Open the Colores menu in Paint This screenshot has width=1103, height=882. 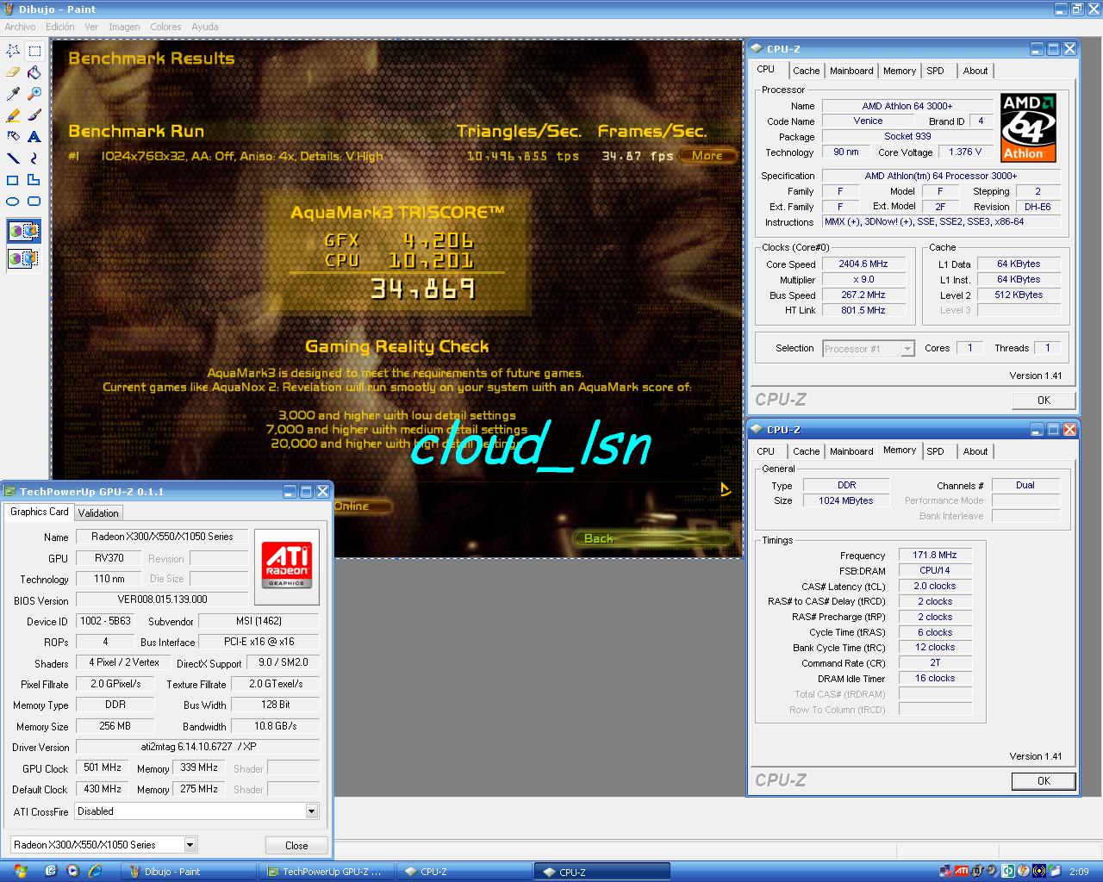click(x=165, y=27)
